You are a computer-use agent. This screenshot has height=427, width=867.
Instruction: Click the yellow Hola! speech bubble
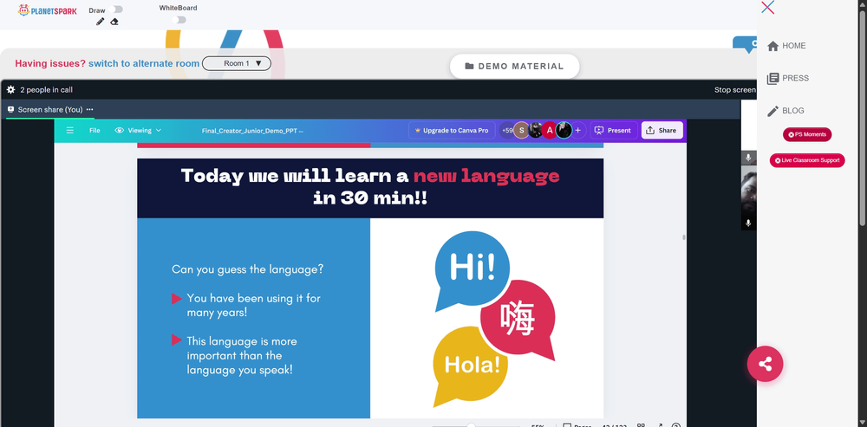470,366
